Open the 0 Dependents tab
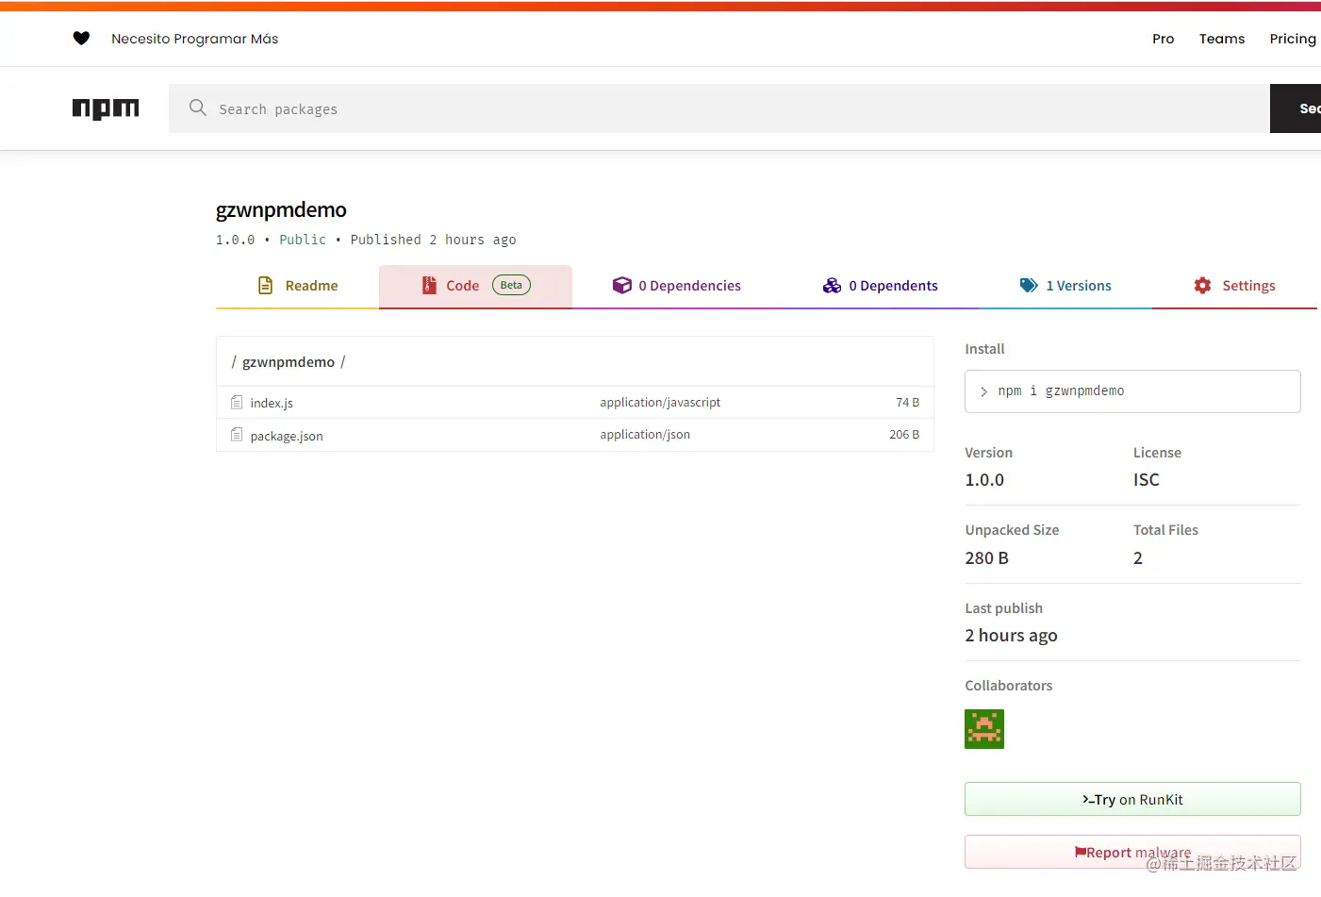The width and height of the screenshot is (1321, 897). click(x=881, y=287)
